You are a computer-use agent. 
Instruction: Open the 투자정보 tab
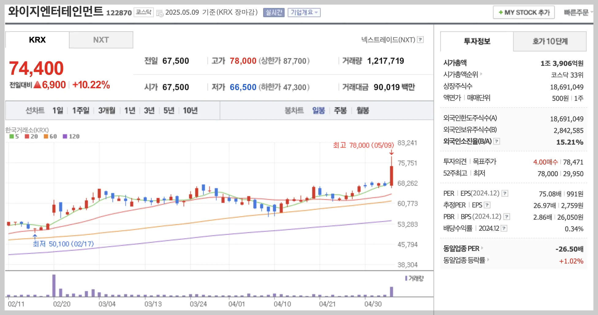pos(477,41)
